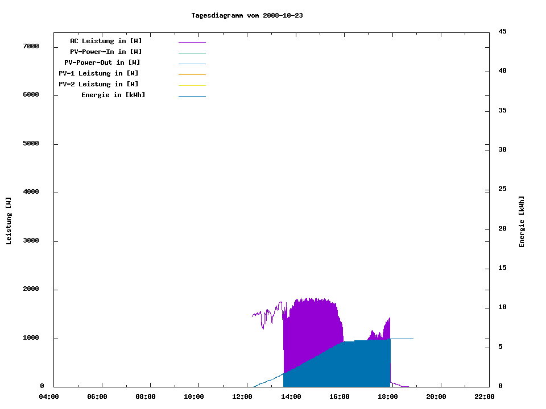The width and height of the screenshot is (546, 409).
Task: Click the Leistung [W] left axis title
Action: click(x=9, y=221)
